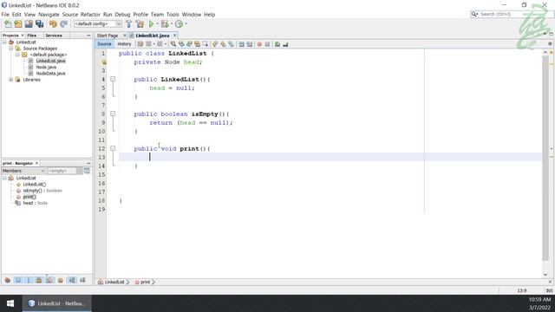
Task: Click the Last Edit icon in editor toolbar
Action: click(x=140, y=44)
